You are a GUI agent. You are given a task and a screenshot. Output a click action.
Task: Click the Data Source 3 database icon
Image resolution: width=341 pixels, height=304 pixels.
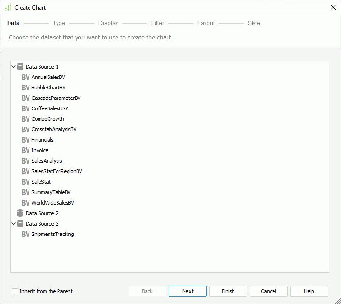click(20, 224)
